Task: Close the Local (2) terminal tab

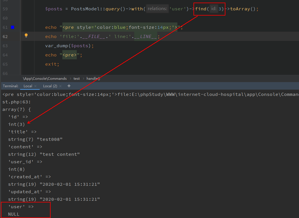Action: pos(60,86)
